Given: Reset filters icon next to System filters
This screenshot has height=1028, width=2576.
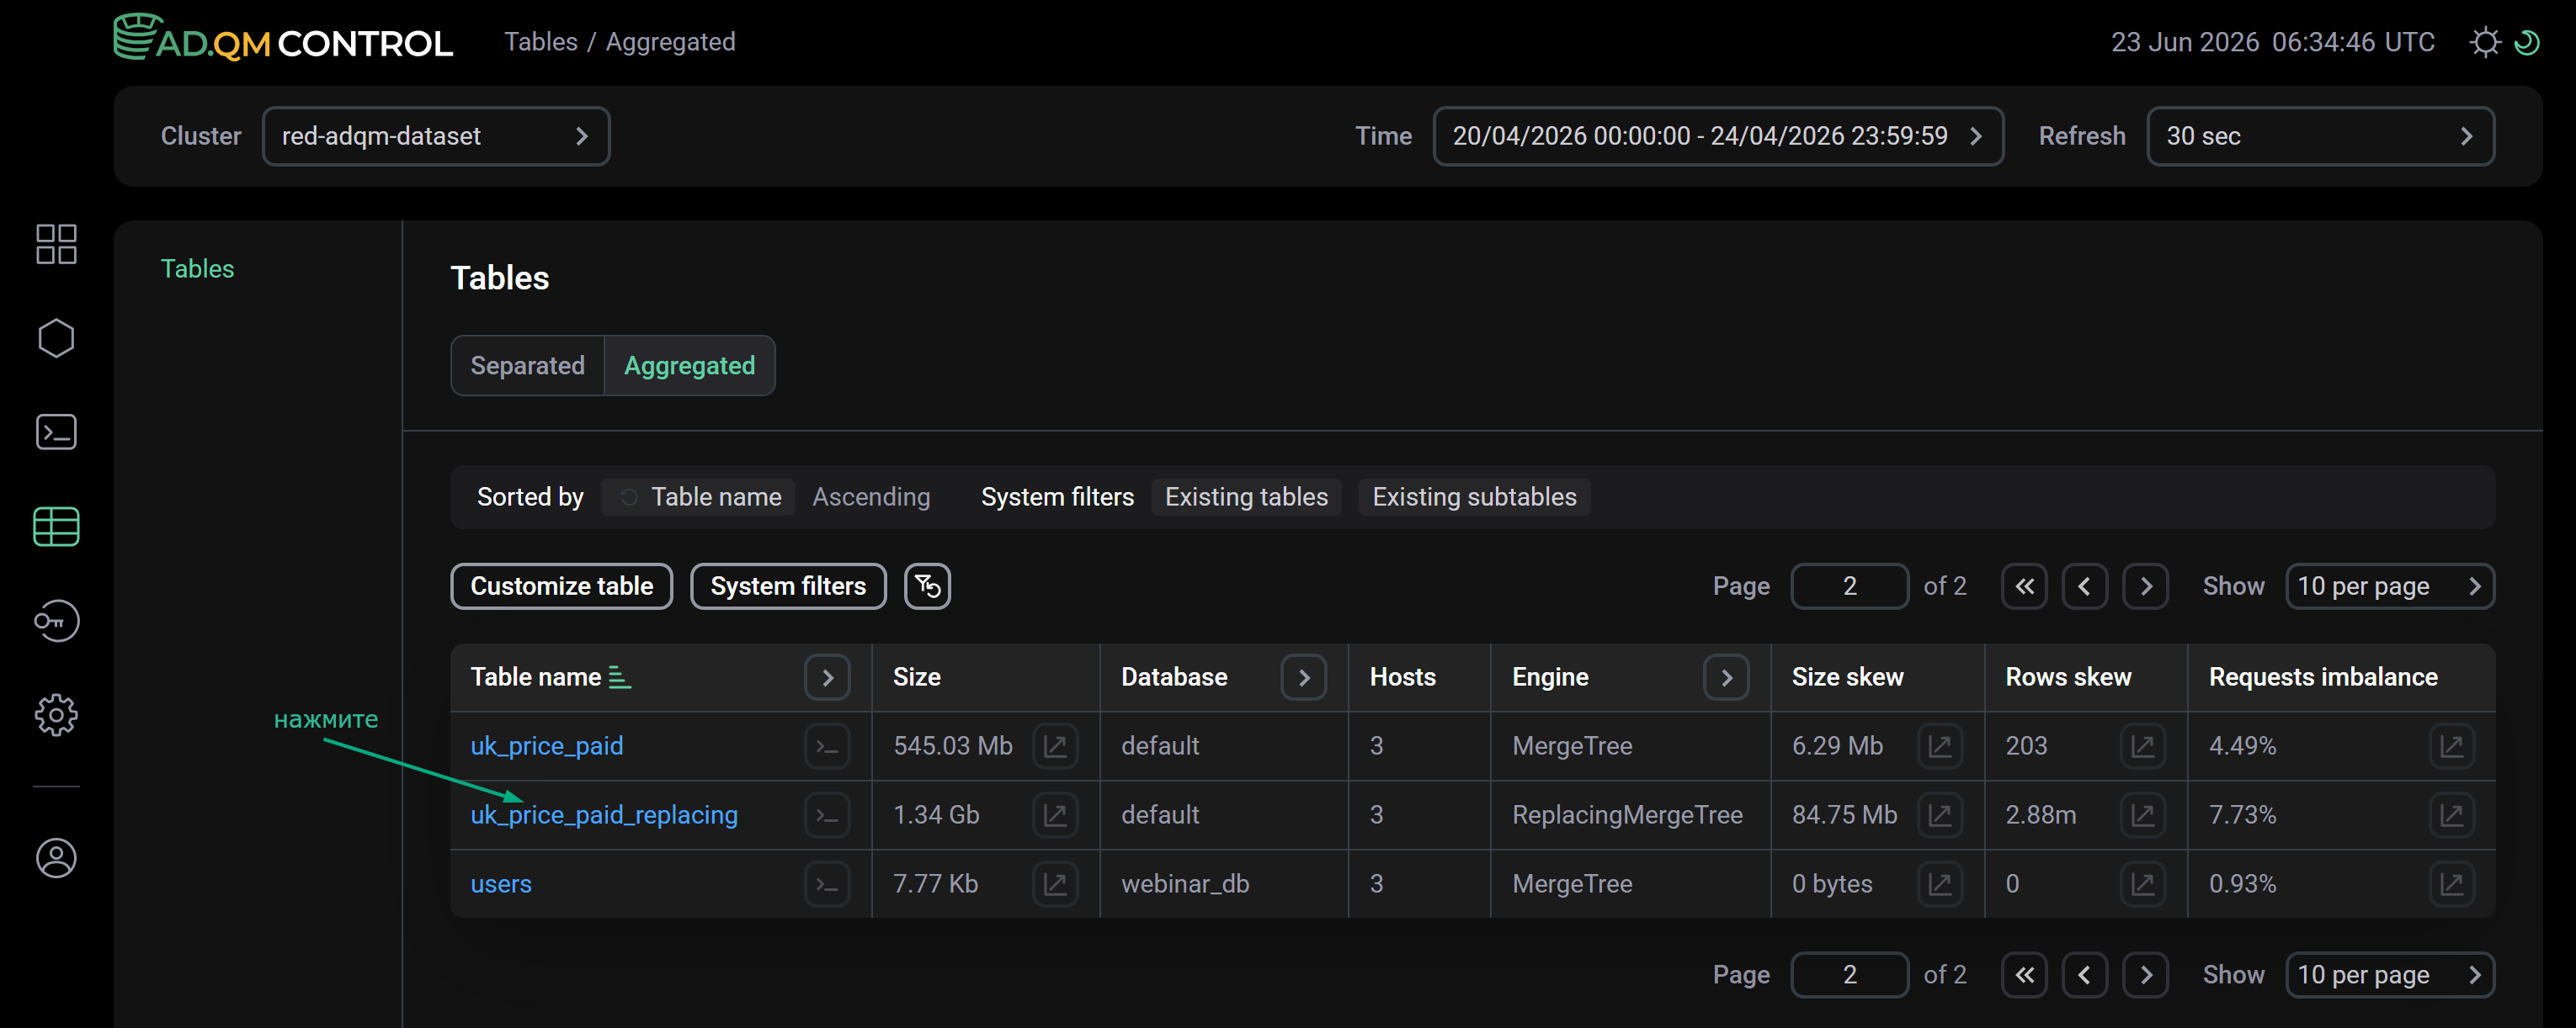Looking at the screenshot, I should 927,586.
